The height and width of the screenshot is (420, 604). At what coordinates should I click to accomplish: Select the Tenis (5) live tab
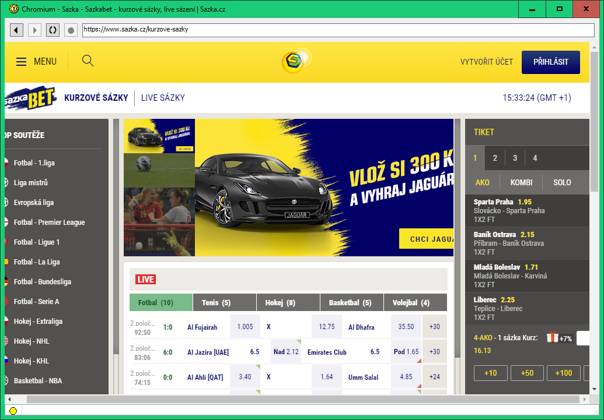pyautogui.click(x=225, y=302)
